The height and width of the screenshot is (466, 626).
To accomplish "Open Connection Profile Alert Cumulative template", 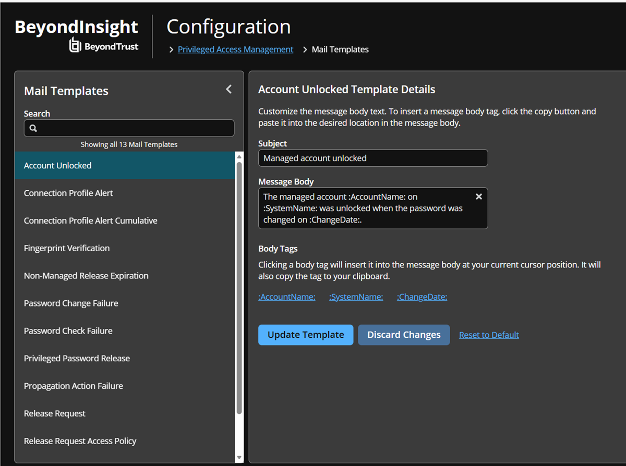I will tap(125, 220).
